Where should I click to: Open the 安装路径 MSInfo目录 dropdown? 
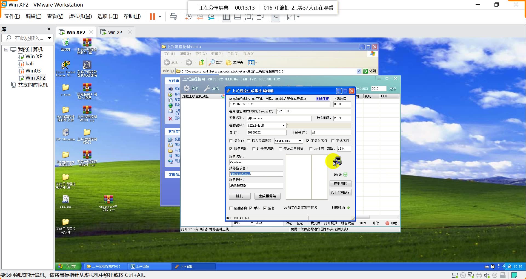click(284, 126)
